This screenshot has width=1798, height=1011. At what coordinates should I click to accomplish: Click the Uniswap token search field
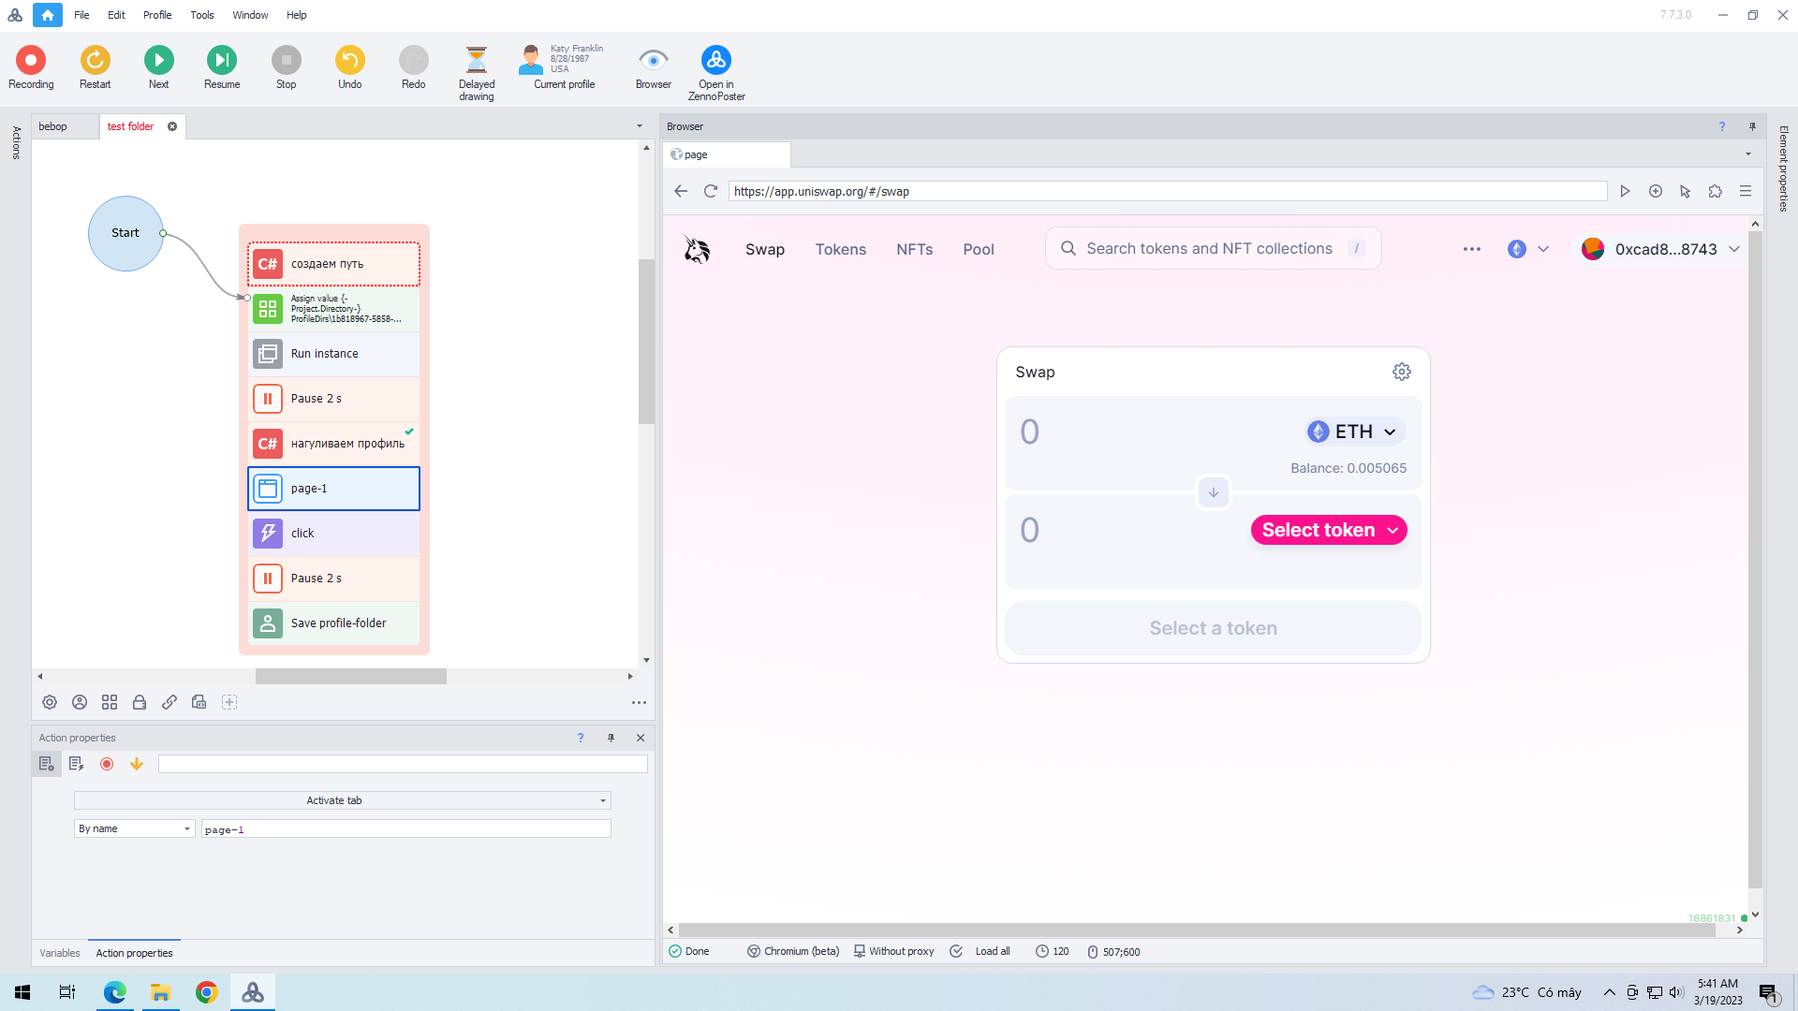tap(1208, 248)
